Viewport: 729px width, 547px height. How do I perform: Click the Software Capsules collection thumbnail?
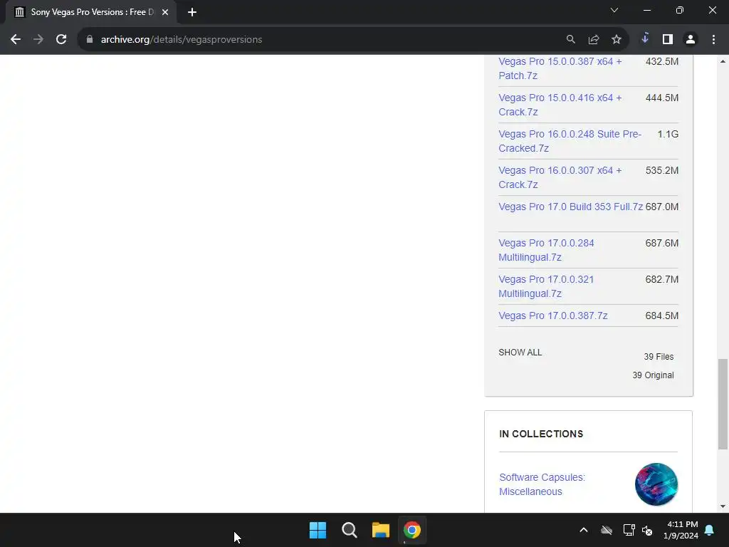click(656, 484)
